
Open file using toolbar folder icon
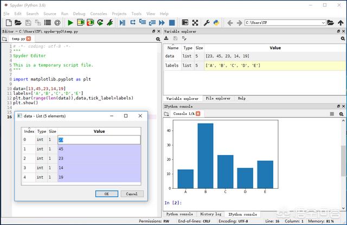click(18, 23)
